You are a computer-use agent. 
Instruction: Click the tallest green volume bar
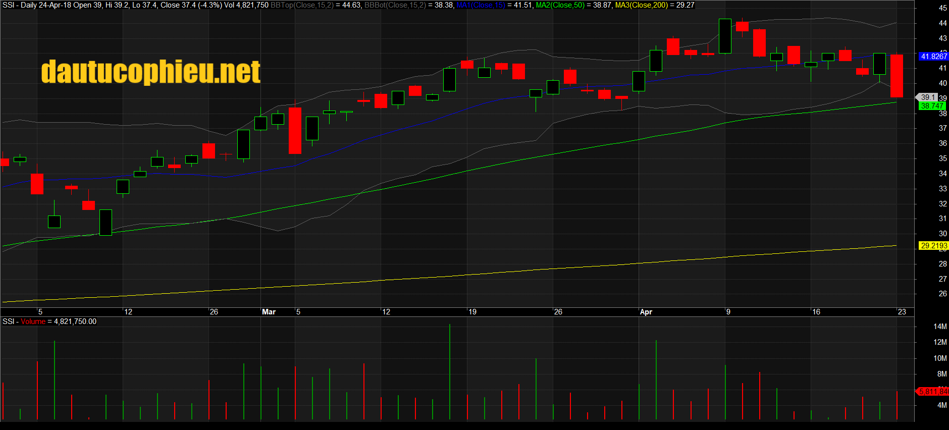click(449, 373)
